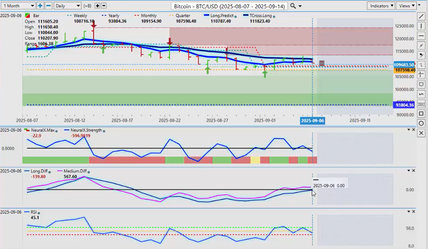Click the magnifier search icon beside symbol
428x249 pixels.
tap(293, 6)
